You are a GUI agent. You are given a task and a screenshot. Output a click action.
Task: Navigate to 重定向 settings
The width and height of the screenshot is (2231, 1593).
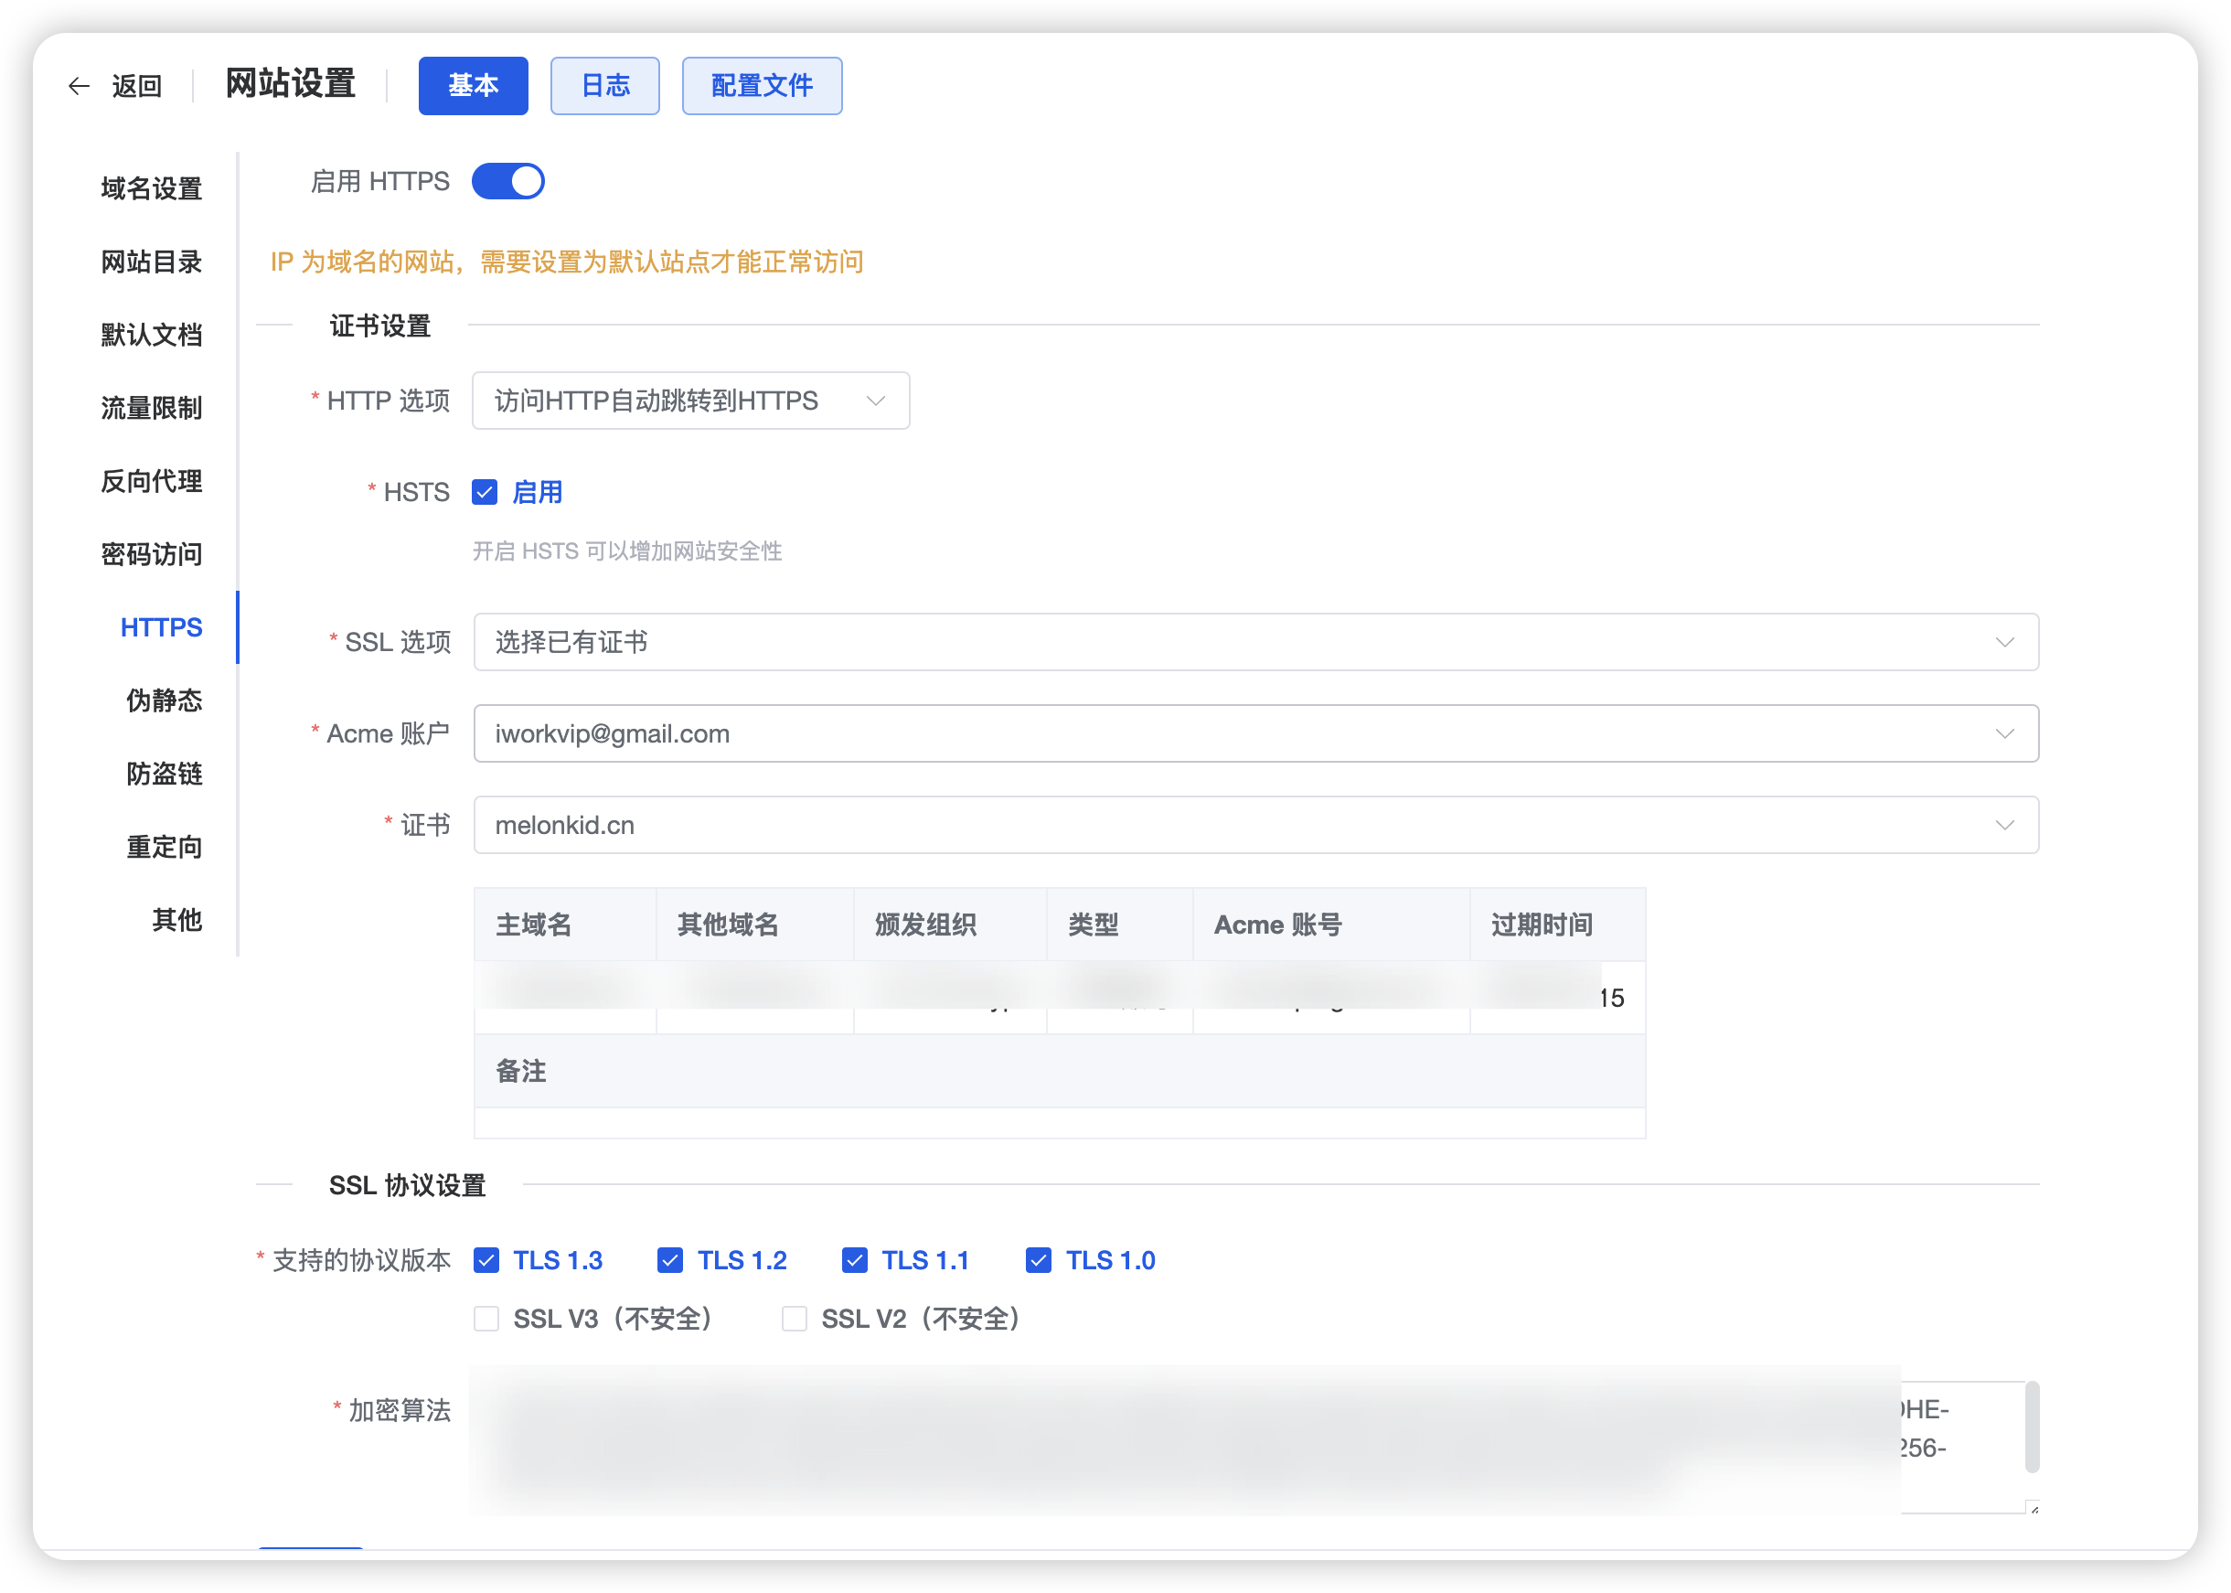click(x=164, y=847)
